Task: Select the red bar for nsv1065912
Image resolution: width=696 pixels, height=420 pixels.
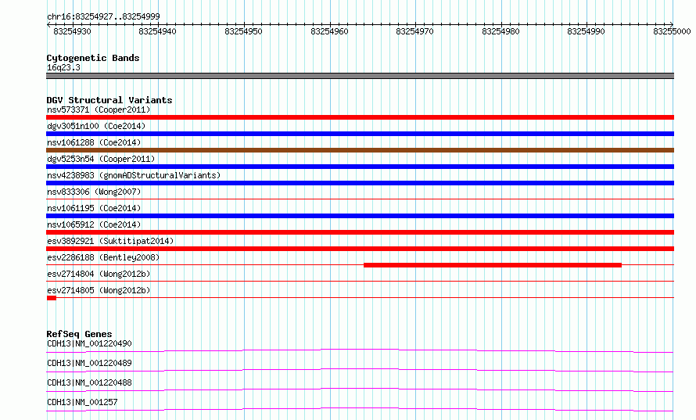Action: [360, 232]
